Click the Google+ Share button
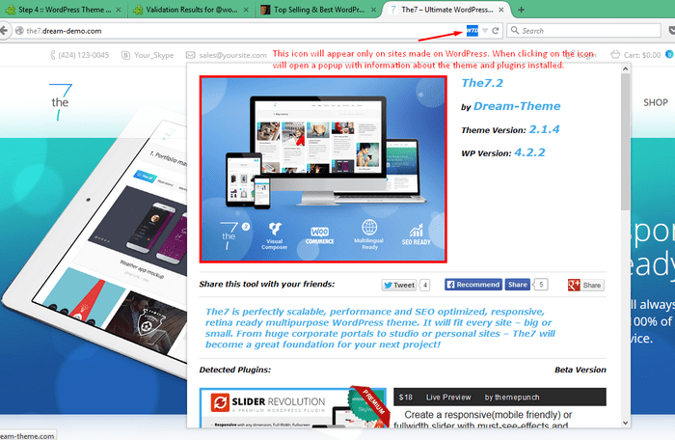This screenshot has width=675, height=440. pyautogui.click(x=586, y=285)
